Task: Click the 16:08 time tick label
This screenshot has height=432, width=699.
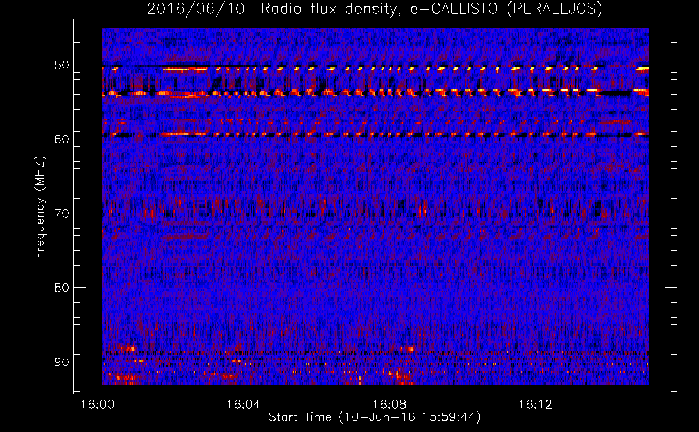Action: point(390,405)
